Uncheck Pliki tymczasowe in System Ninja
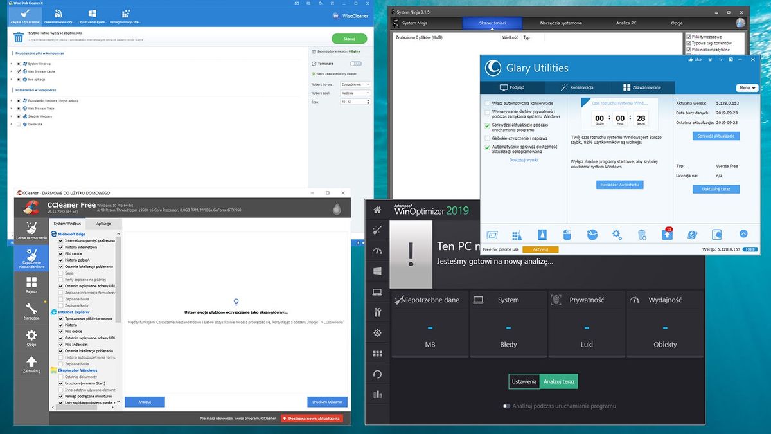This screenshot has height=434, width=771. tap(689, 37)
